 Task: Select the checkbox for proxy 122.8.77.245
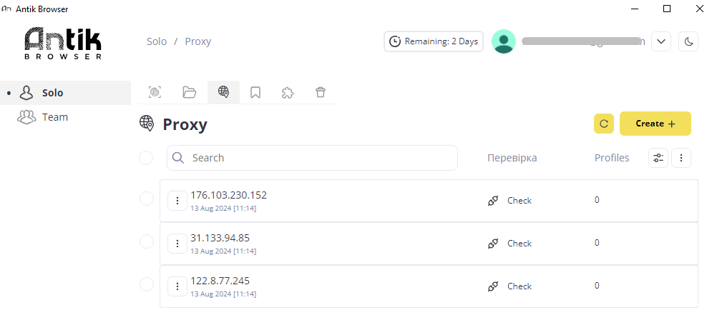pos(147,284)
